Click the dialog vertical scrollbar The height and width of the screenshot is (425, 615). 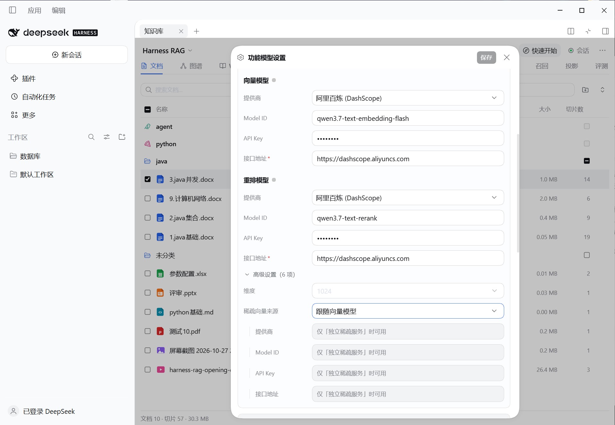click(x=518, y=193)
